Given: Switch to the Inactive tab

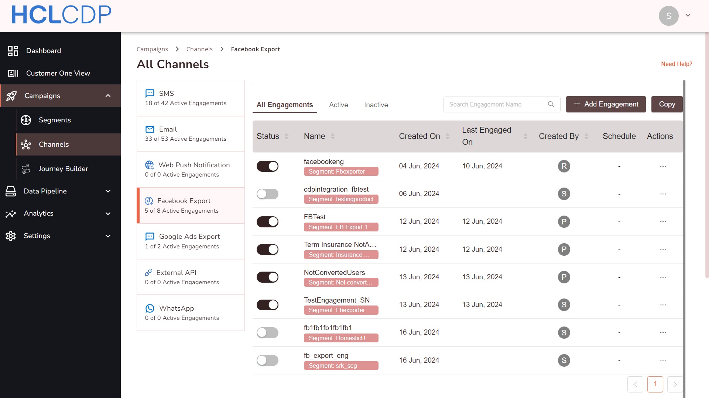Looking at the screenshot, I should click(x=376, y=105).
